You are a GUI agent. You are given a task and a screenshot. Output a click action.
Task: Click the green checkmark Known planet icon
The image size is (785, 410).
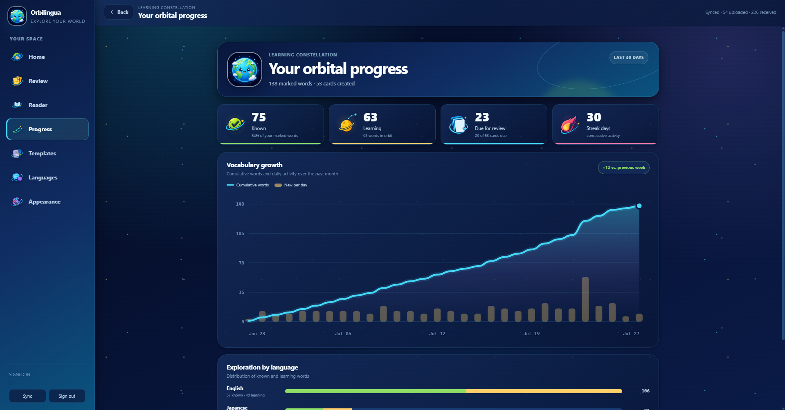click(x=235, y=124)
